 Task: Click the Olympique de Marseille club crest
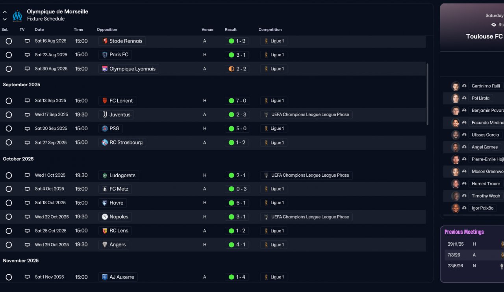click(17, 15)
